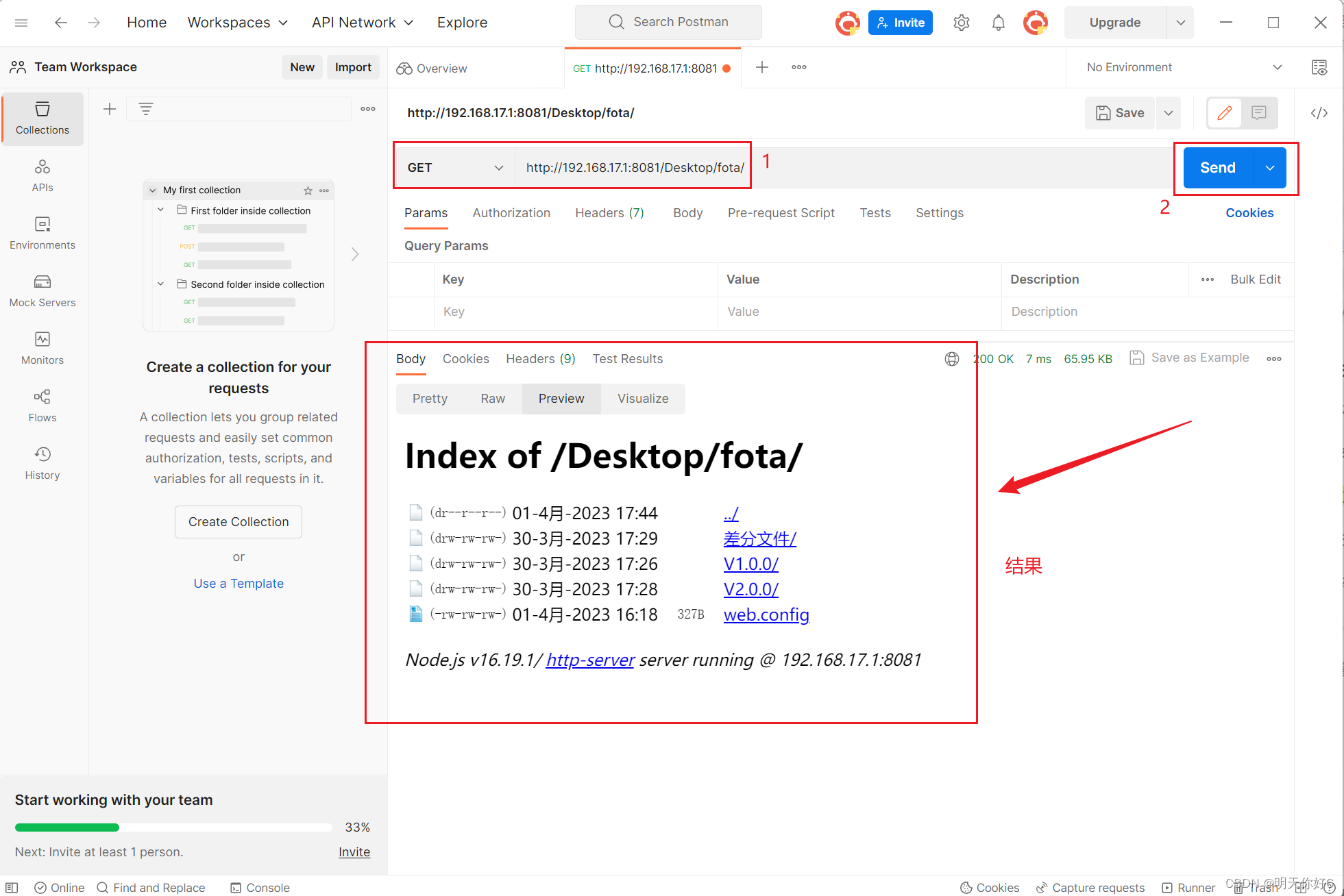Screen dimensions: 1344x896
Task: Click the blue Invite button
Action: point(900,23)
